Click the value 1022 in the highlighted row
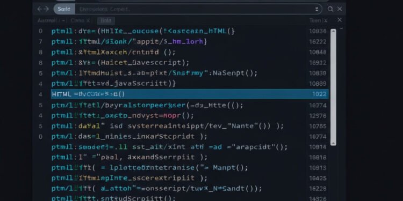The image size is (403, 201). click(319, 94)
